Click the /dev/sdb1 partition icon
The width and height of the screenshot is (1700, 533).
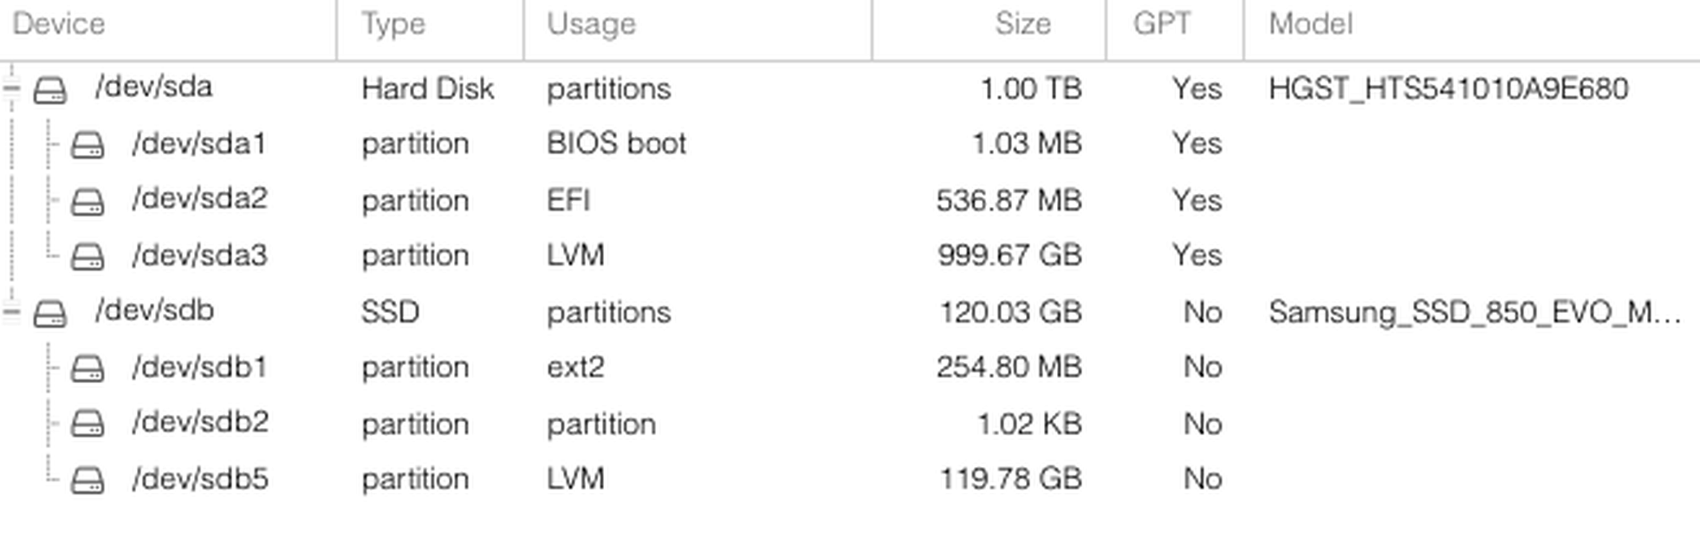pyautogui.click(x=87, y=369)
